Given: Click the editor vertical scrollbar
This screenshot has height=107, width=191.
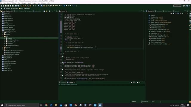Looking at the screenshot, I should point(144,44).
